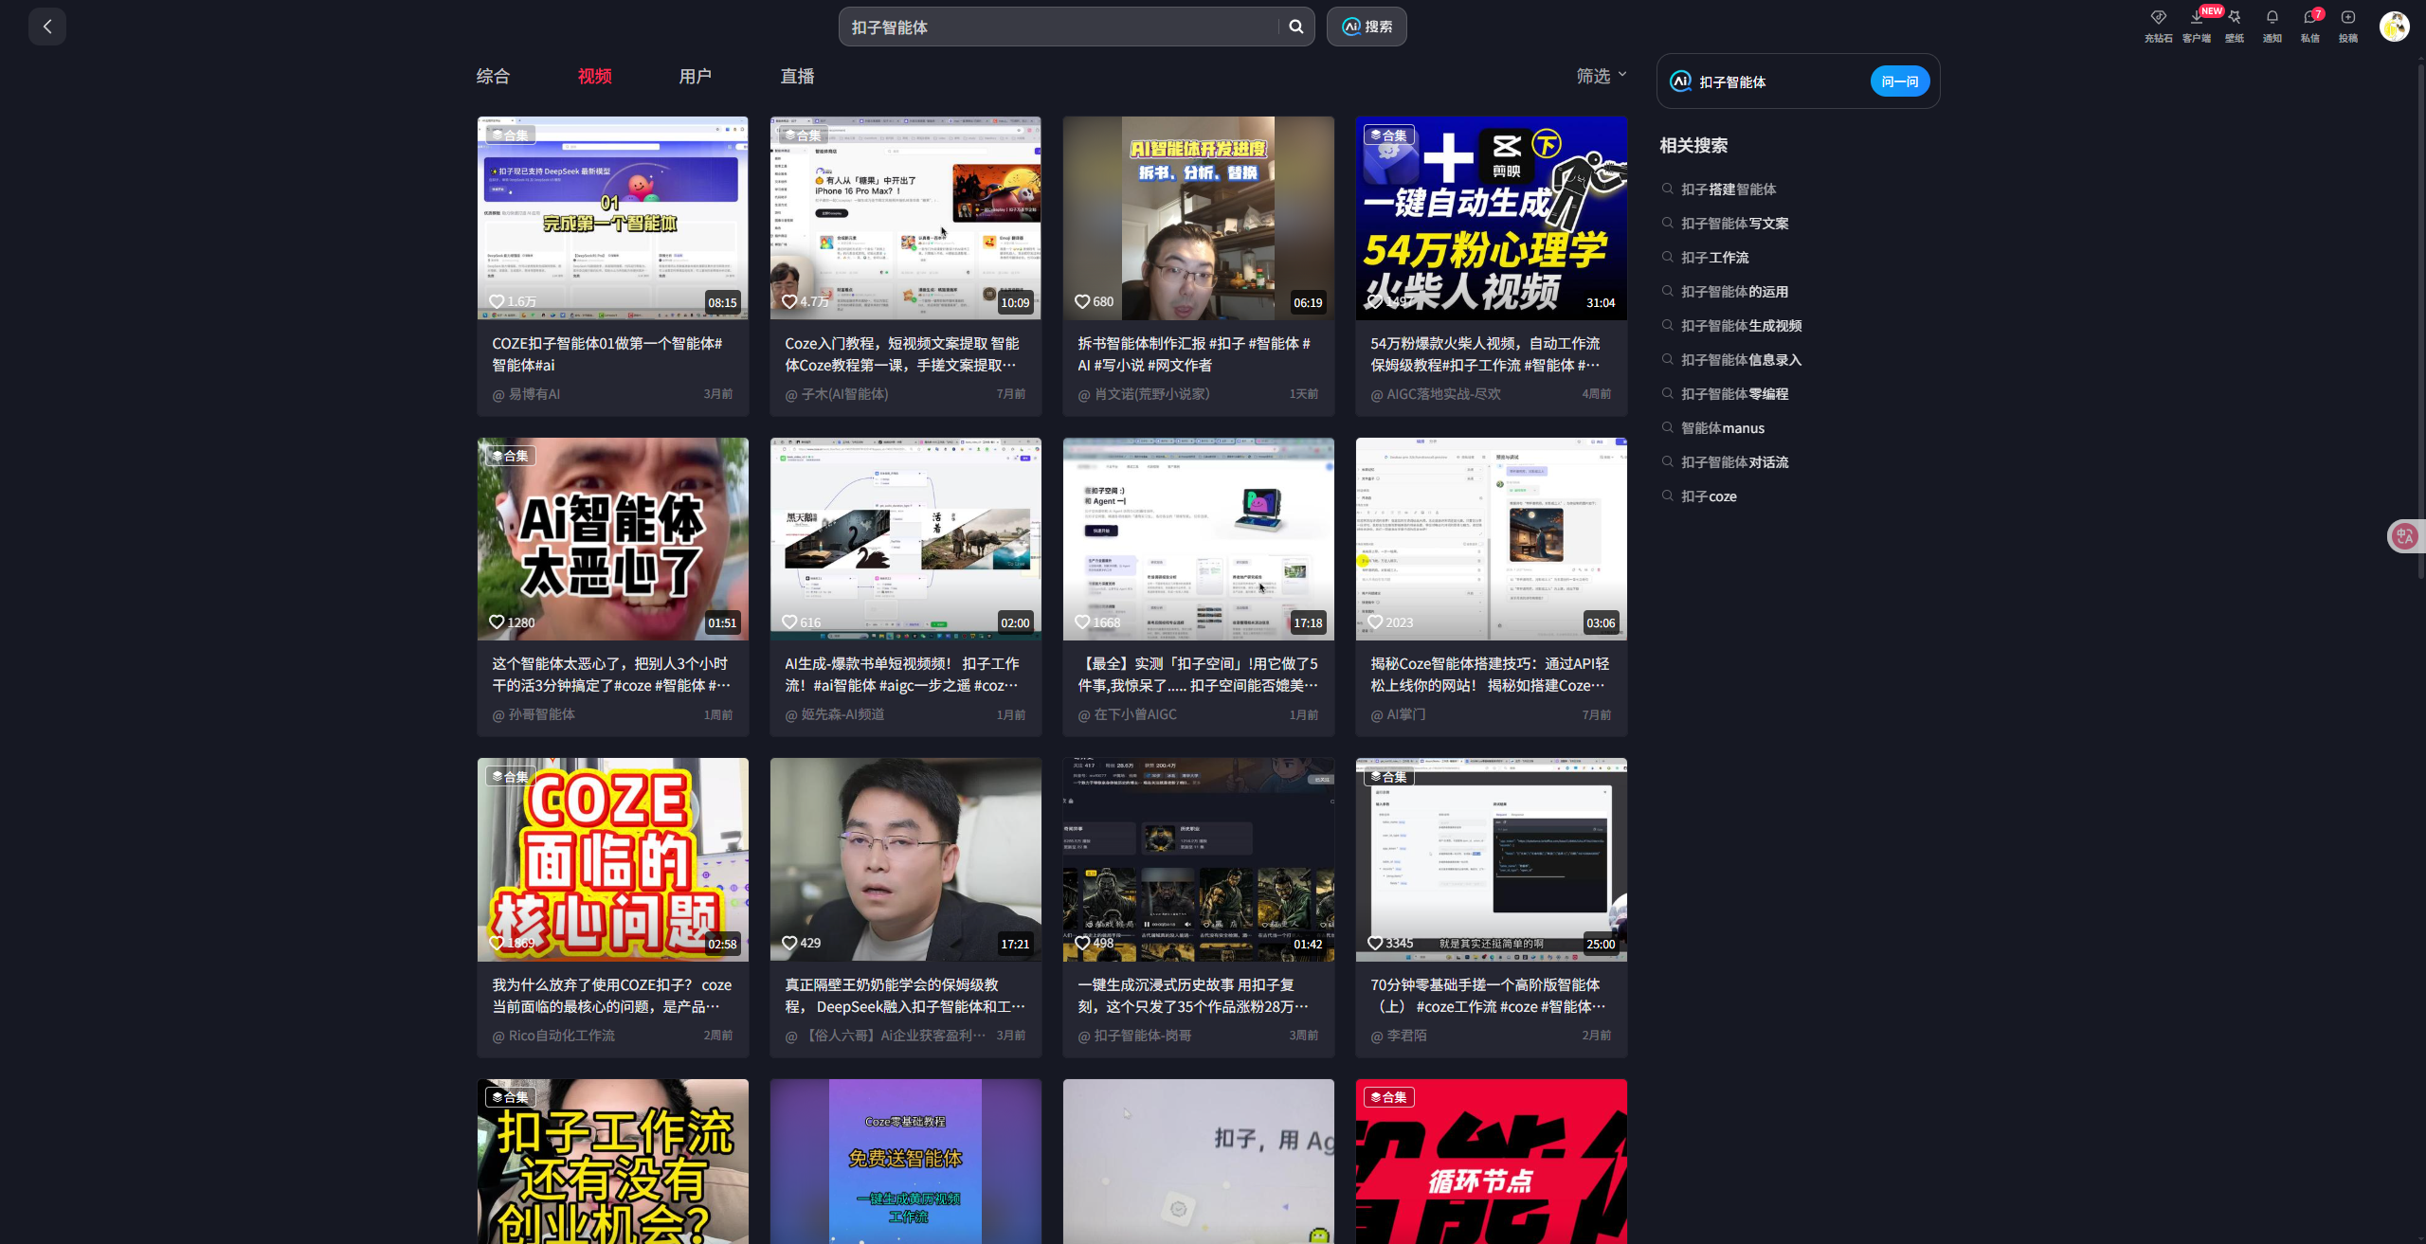Open your profile avatar in top right
This screenshot has width=2426, height=1244.
[2395, 26]
